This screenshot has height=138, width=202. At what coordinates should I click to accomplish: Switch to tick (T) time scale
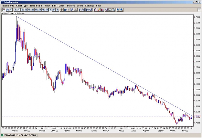pyautogui.click(x=15, y=10)
